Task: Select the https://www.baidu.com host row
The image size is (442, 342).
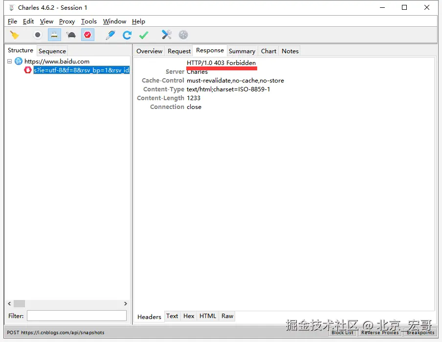Action: (x=57, y=61)
